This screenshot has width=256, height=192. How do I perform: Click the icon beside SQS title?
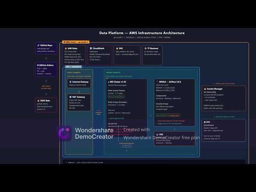click(157, 134)
